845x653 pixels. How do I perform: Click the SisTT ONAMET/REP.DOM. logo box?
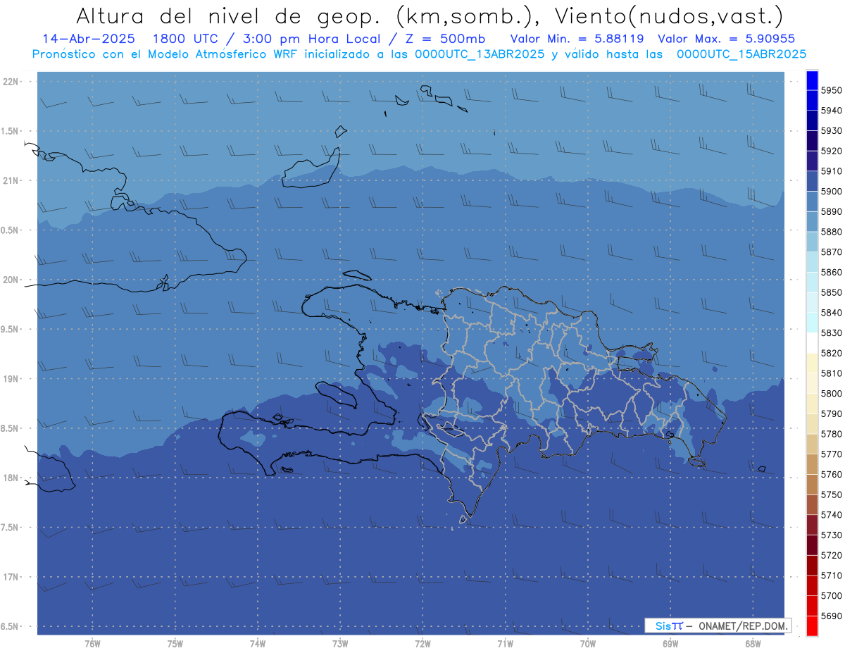click(718, 626)
